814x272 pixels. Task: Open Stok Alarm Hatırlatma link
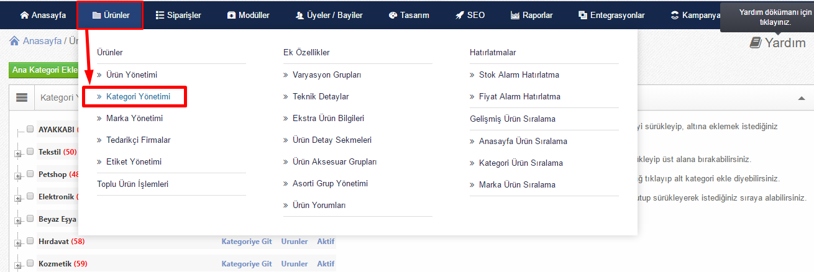pyautogui.click(x=519, y=75)
